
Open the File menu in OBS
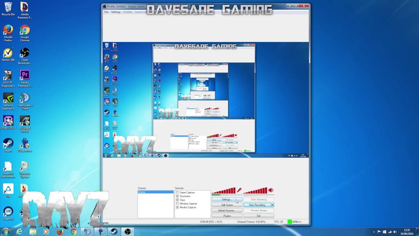(x=106, y=12)
